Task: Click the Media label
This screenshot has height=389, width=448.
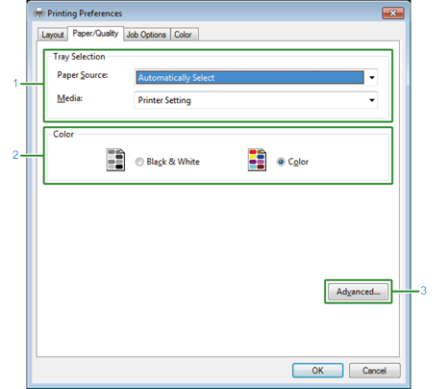Action: pos(70,98)
